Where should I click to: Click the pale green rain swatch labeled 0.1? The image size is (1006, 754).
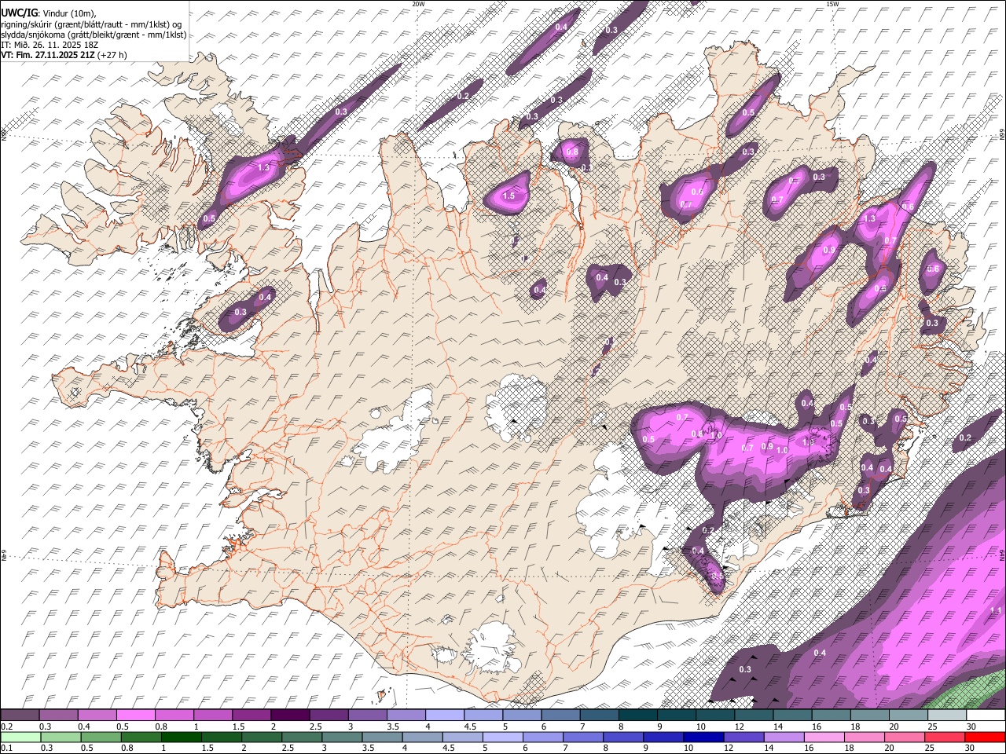pyautogui.click(x=20, y=737)
